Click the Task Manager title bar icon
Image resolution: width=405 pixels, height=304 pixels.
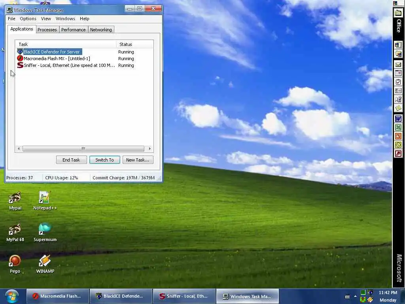tap(9, 10)
